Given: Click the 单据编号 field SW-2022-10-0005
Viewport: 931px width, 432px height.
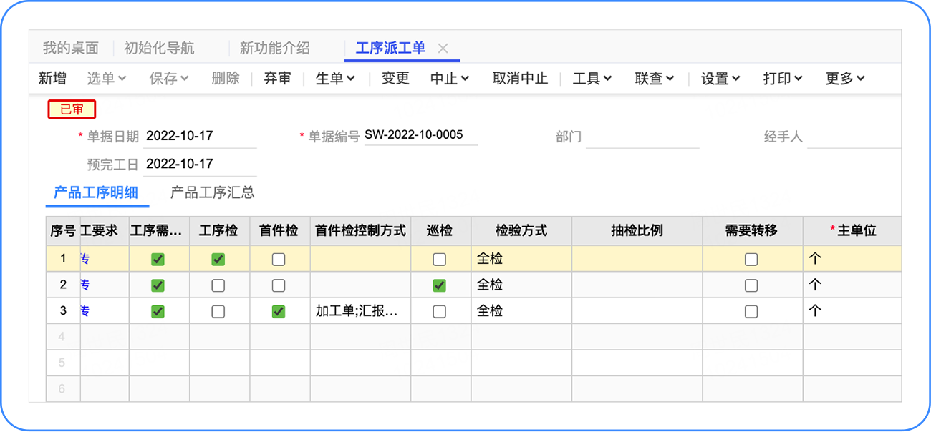Looking at the screenshot, I should (x=421, y=134).
